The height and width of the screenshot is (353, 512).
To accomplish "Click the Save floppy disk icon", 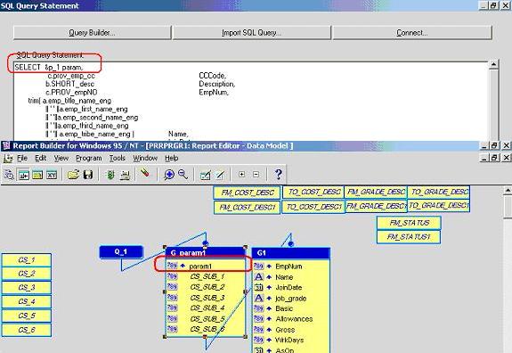I will point(88,175).
